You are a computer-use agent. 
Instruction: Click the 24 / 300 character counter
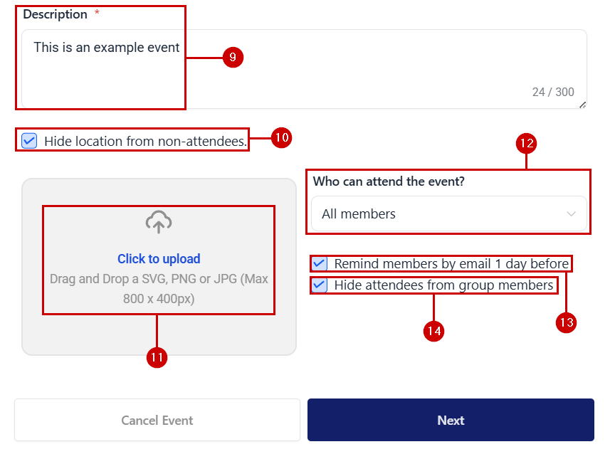(553, 92)
